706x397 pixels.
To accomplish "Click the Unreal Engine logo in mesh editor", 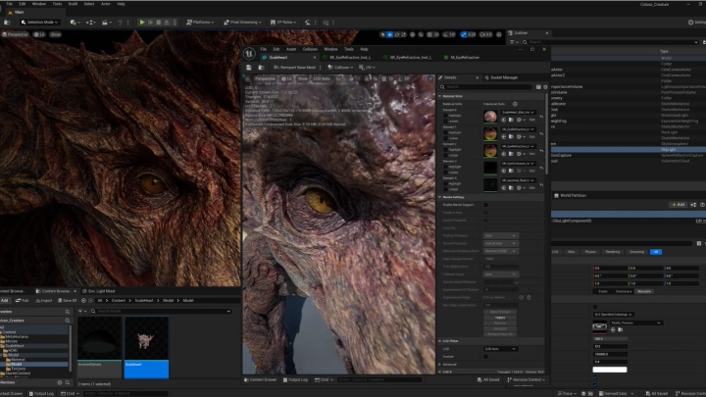I will [249, 54].
